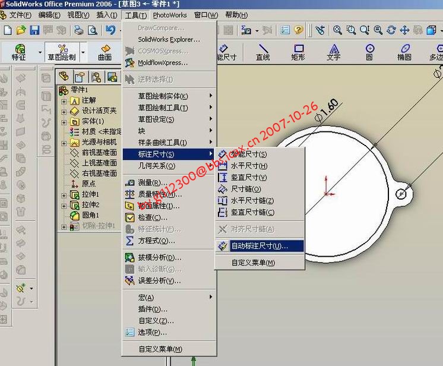This screenshot has height=366, width=443.
Task: Choose 方程式(Q) from Tools menu
Action: [x=169, y=241]
